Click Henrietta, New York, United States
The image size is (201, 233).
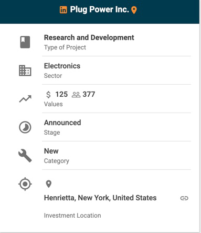point(100,198)
